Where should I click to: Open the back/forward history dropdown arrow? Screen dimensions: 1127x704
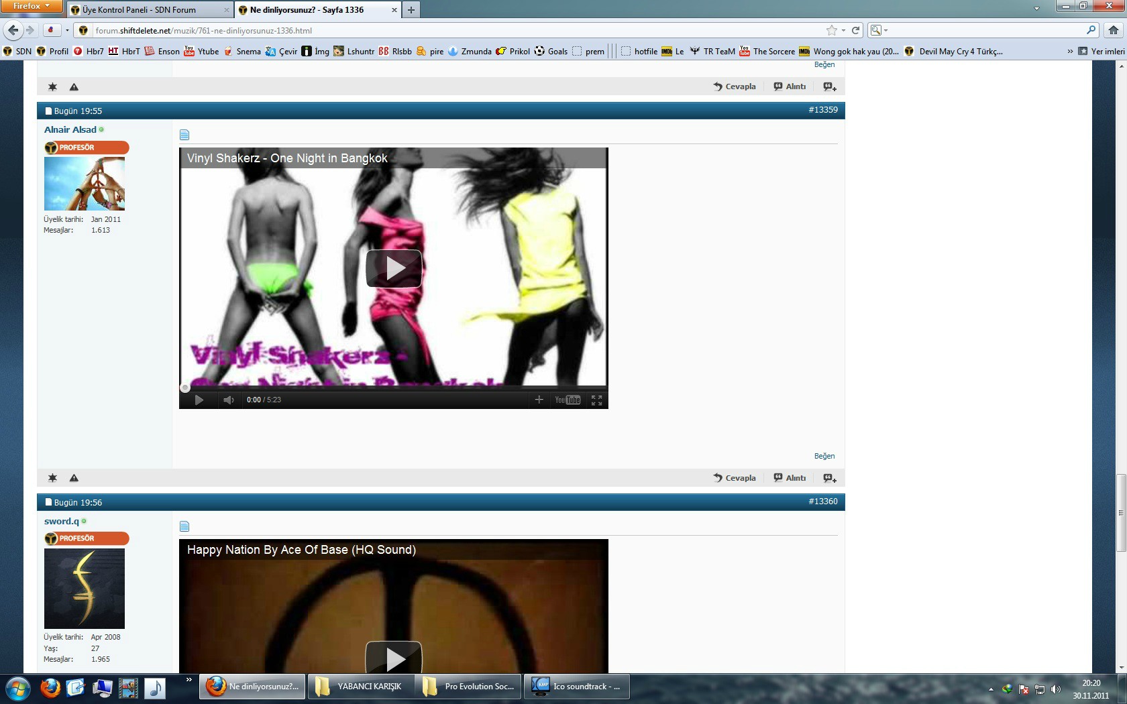tap(67, 30)
